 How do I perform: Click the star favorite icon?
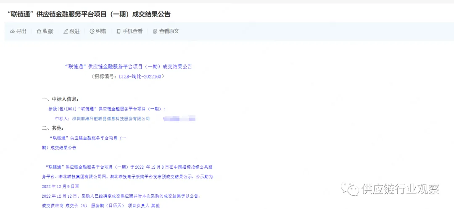click(39, 31)
